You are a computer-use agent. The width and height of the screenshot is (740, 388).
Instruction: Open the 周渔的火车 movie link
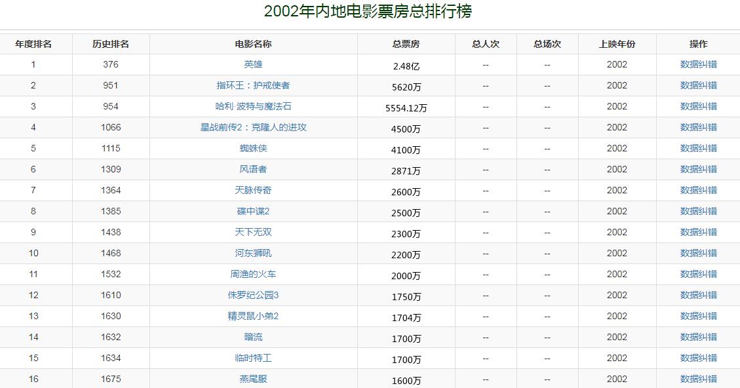(x=253, y=274)
